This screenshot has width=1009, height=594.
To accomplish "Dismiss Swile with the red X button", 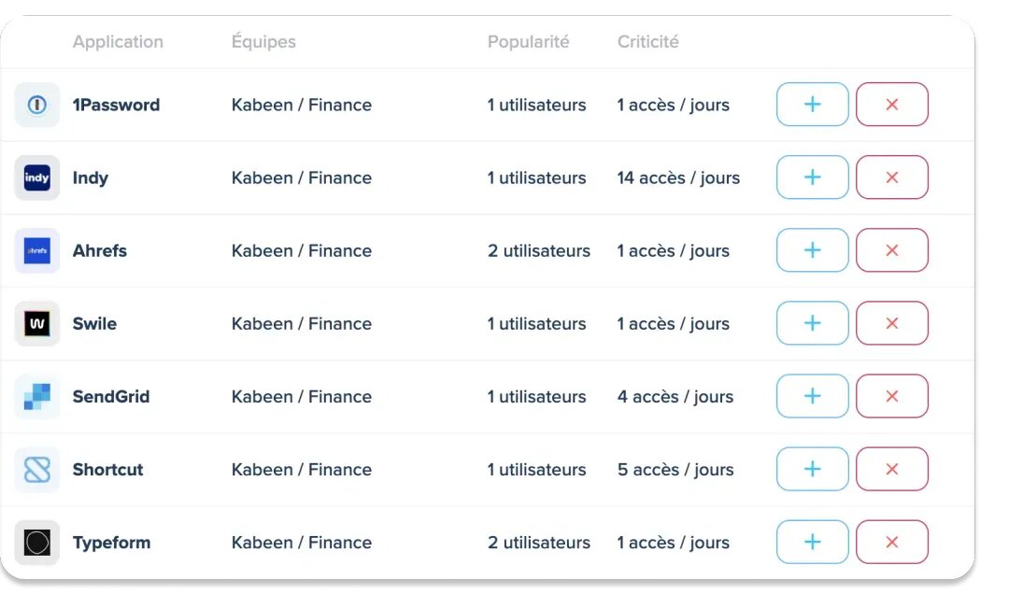I will [x=891, y=323].
